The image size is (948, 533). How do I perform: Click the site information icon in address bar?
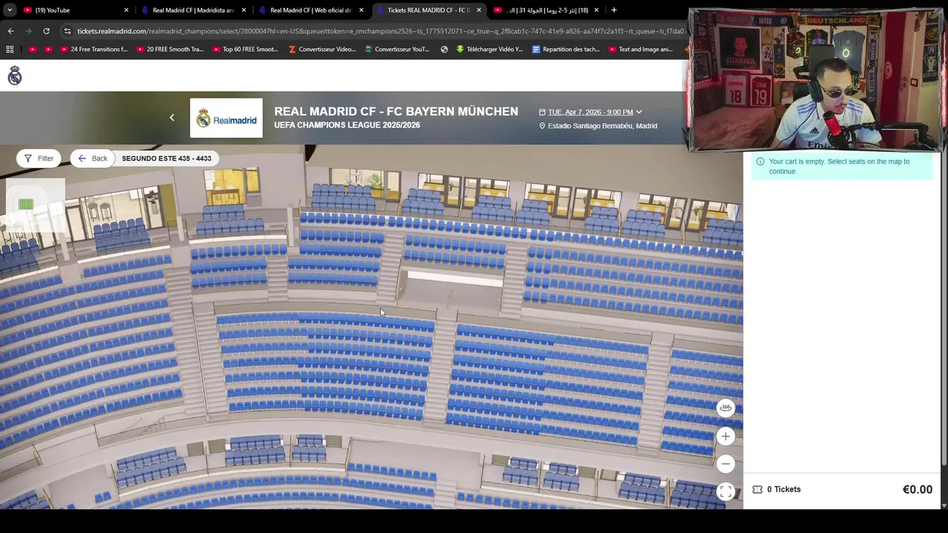67,31
